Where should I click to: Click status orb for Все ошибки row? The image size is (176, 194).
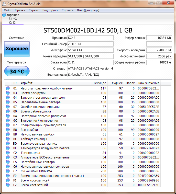tap(8, 130)
